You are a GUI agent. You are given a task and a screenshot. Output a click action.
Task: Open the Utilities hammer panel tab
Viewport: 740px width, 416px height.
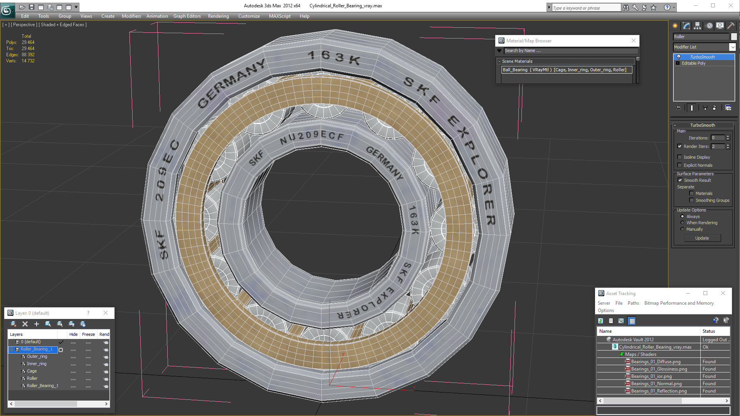(x=731, y=26)
